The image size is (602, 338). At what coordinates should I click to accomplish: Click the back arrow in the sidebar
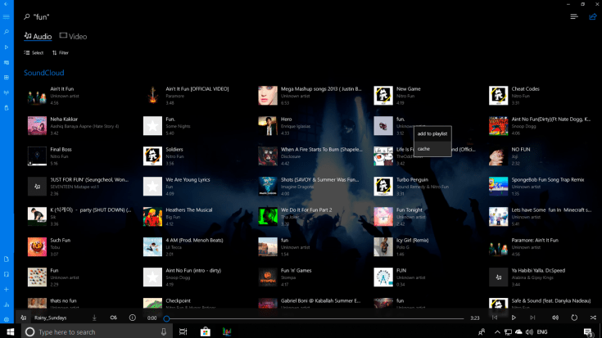[7, 4]
